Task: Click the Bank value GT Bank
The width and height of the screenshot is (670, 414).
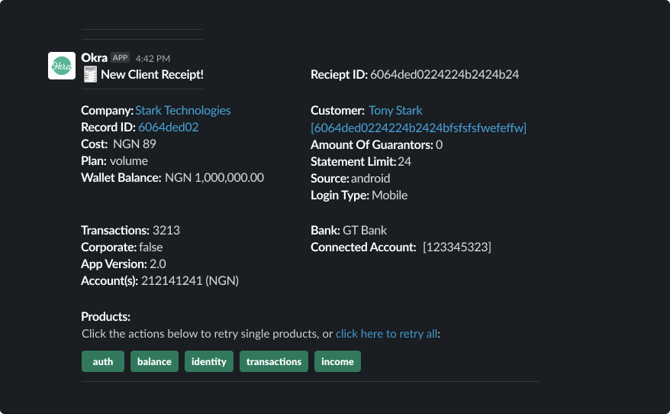Action: [x=365, y=230]
